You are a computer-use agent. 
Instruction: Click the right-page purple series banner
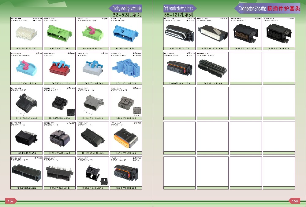[x=180, y=8]
